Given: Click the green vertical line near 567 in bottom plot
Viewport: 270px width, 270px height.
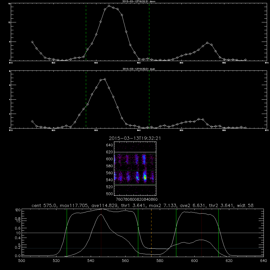Looking at the screenshot, I should (x=138, y=233).
